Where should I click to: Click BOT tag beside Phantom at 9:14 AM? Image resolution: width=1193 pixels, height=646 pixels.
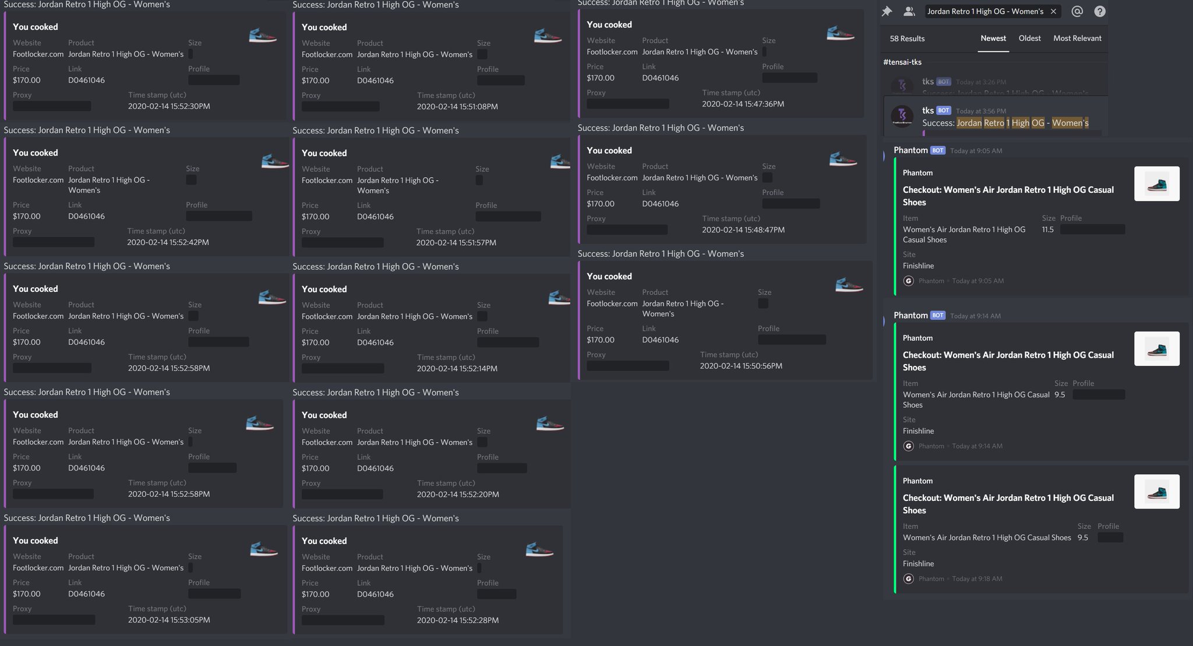pyautogui.click(x=938, y=315)
